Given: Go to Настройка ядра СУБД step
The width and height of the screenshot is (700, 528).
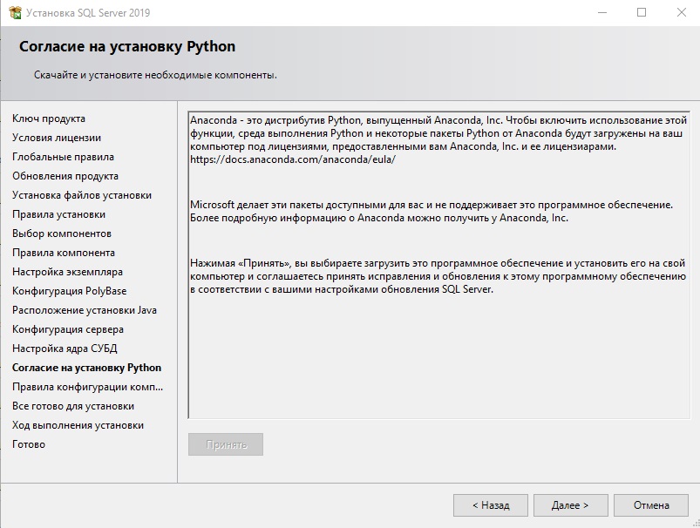Looking at the screenshot, I should [x=65, y=349].
